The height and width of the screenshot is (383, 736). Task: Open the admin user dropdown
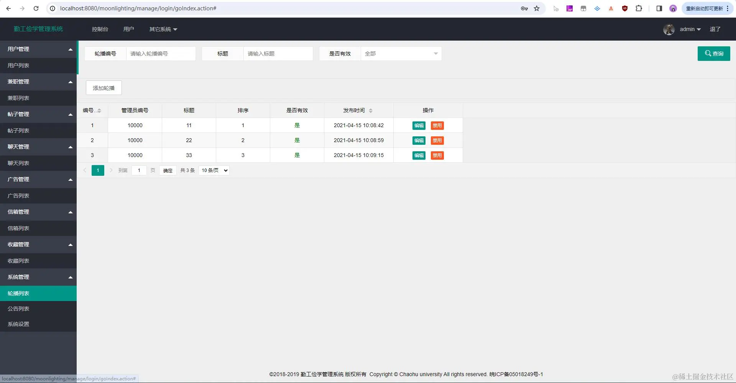690,29
